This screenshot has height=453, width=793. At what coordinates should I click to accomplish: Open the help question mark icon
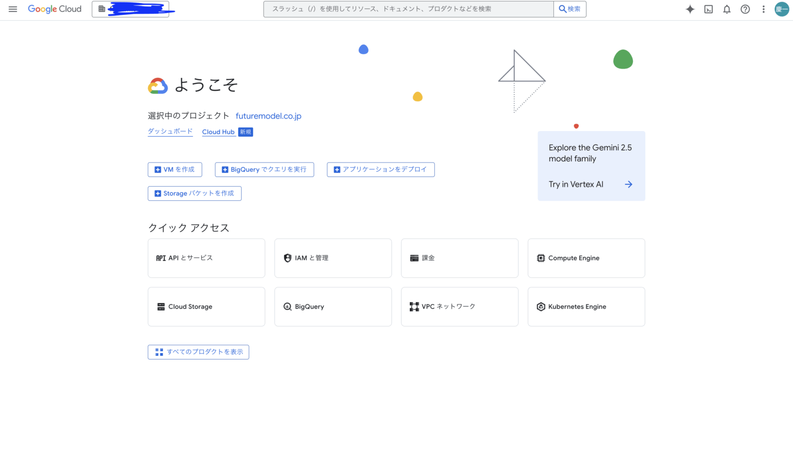(x=745, y=9)
